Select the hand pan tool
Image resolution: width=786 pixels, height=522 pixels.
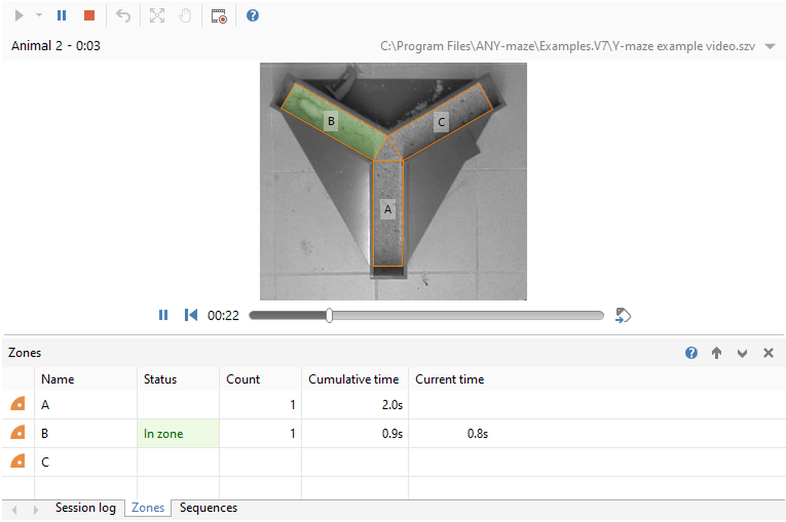click(x=185, y=16)
